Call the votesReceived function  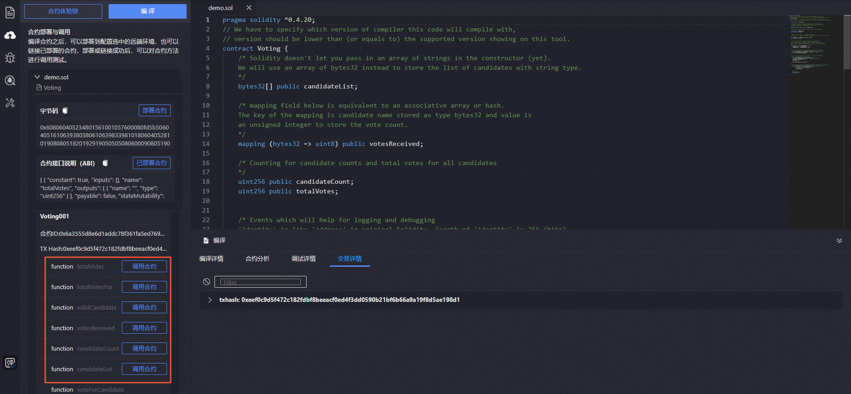[x=144, y=328]
